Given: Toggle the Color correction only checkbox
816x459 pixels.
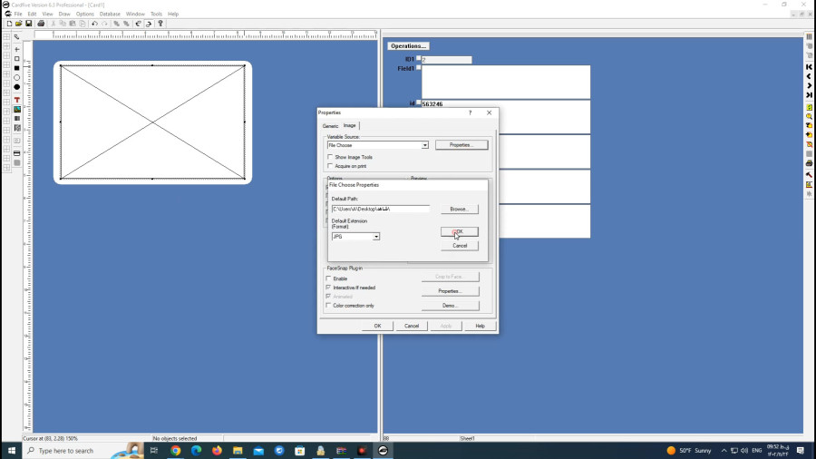Looking at the screenshot, I should coord(328,306).
